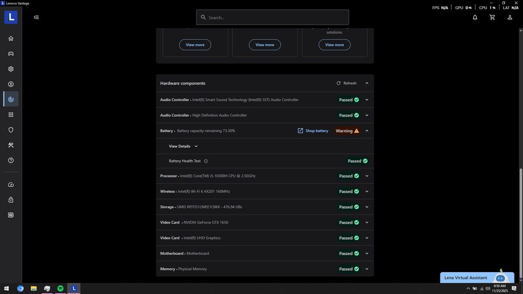Screen dimensions: 523x294
Task: Select 'Battery capacity remaining 73.30%' text
Action: [206, 131]
